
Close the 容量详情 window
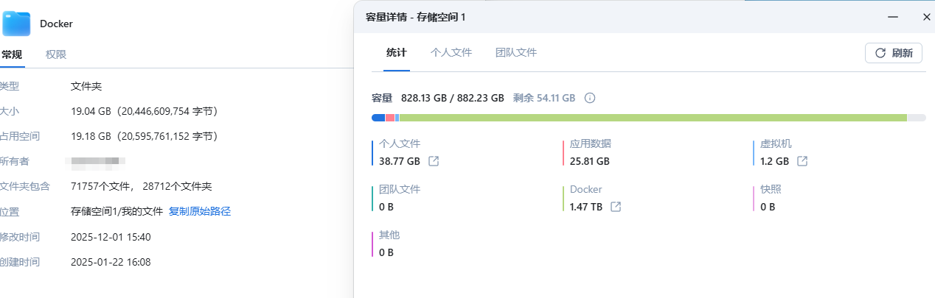pyautogui.click(x=927, y=16)
